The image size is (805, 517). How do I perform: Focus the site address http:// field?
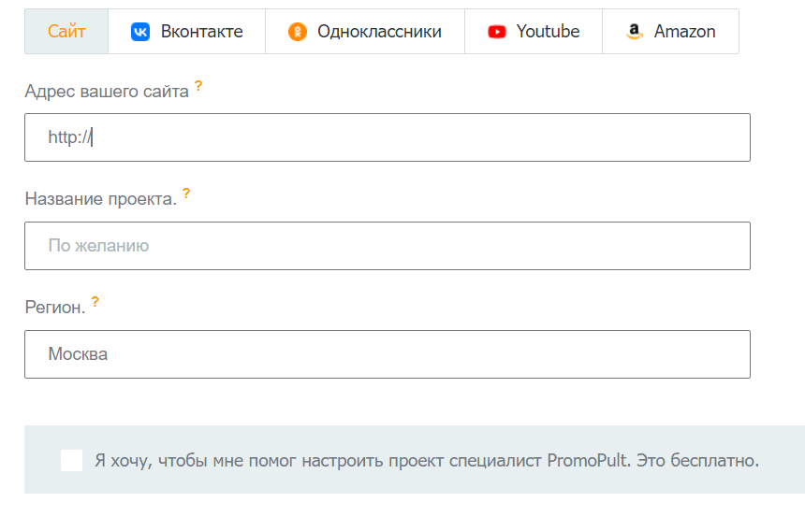(x=387, y=137)
